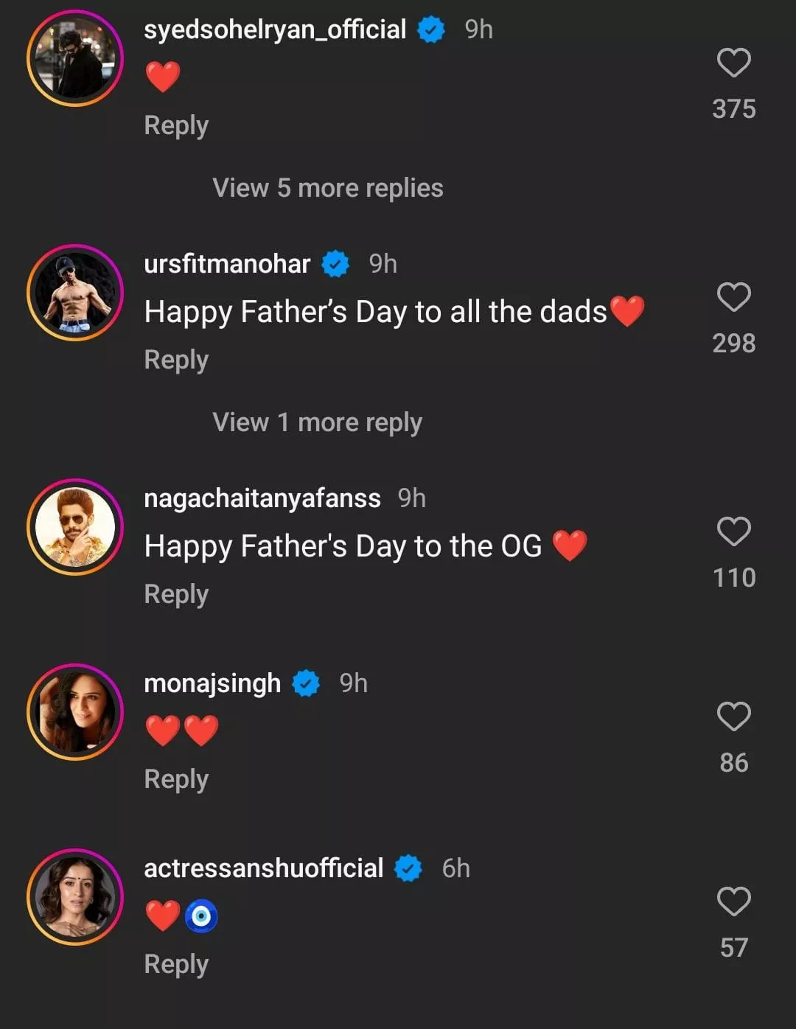Open nagachaitanyafanss's avatar

coord(75,527)
